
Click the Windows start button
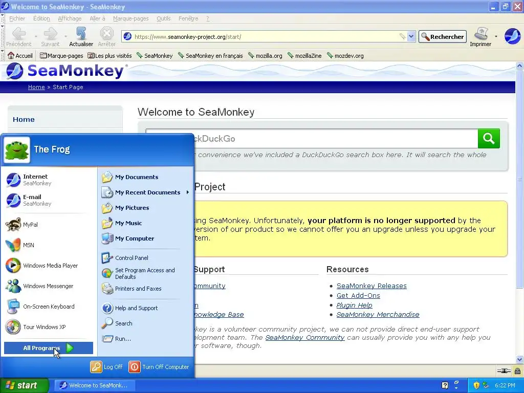24,385
